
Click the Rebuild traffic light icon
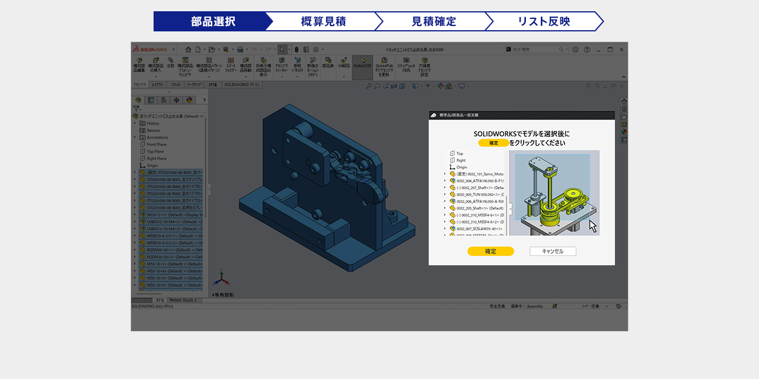297,50
